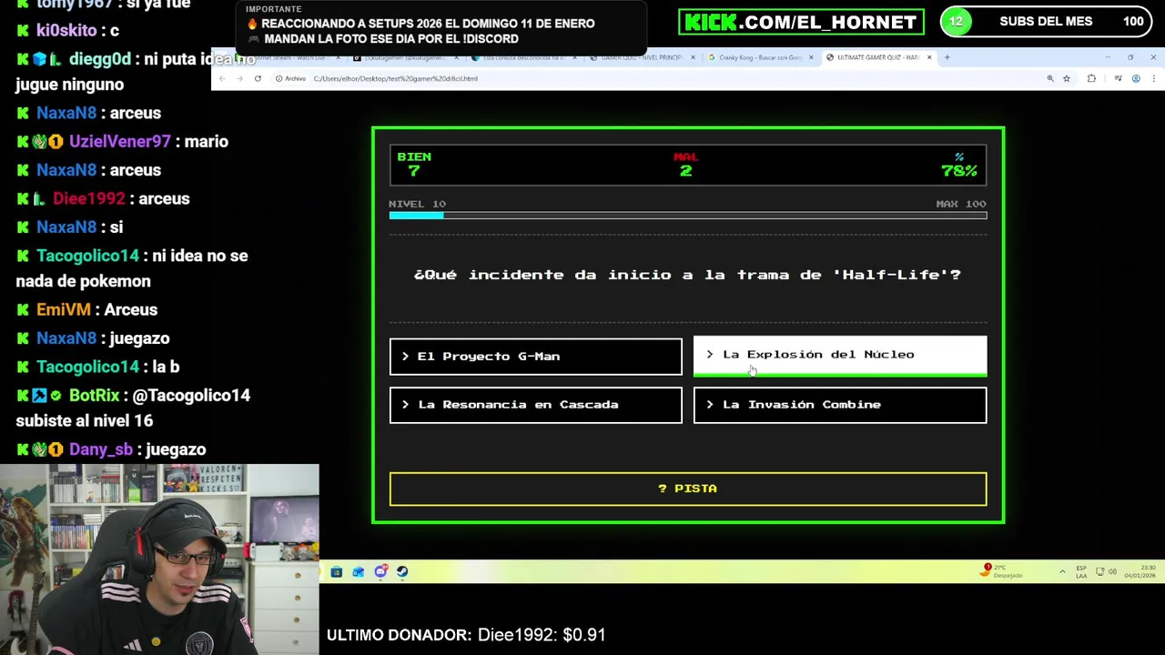
Task: Click chat username EmiVM
Action: [64, 310]
